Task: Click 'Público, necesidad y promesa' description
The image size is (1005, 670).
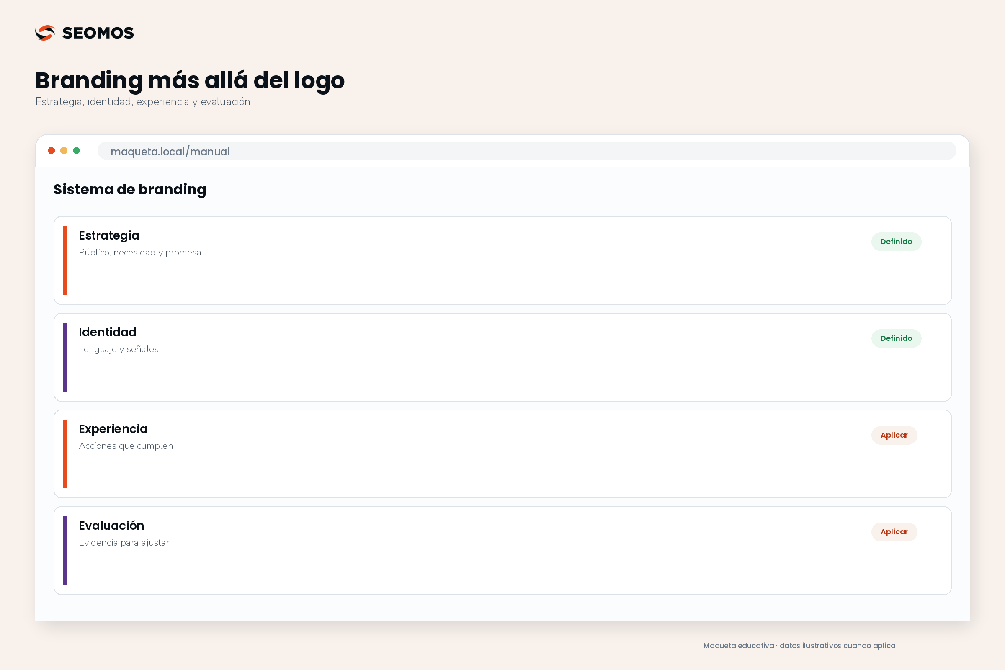Action: [x=140, y=253]
